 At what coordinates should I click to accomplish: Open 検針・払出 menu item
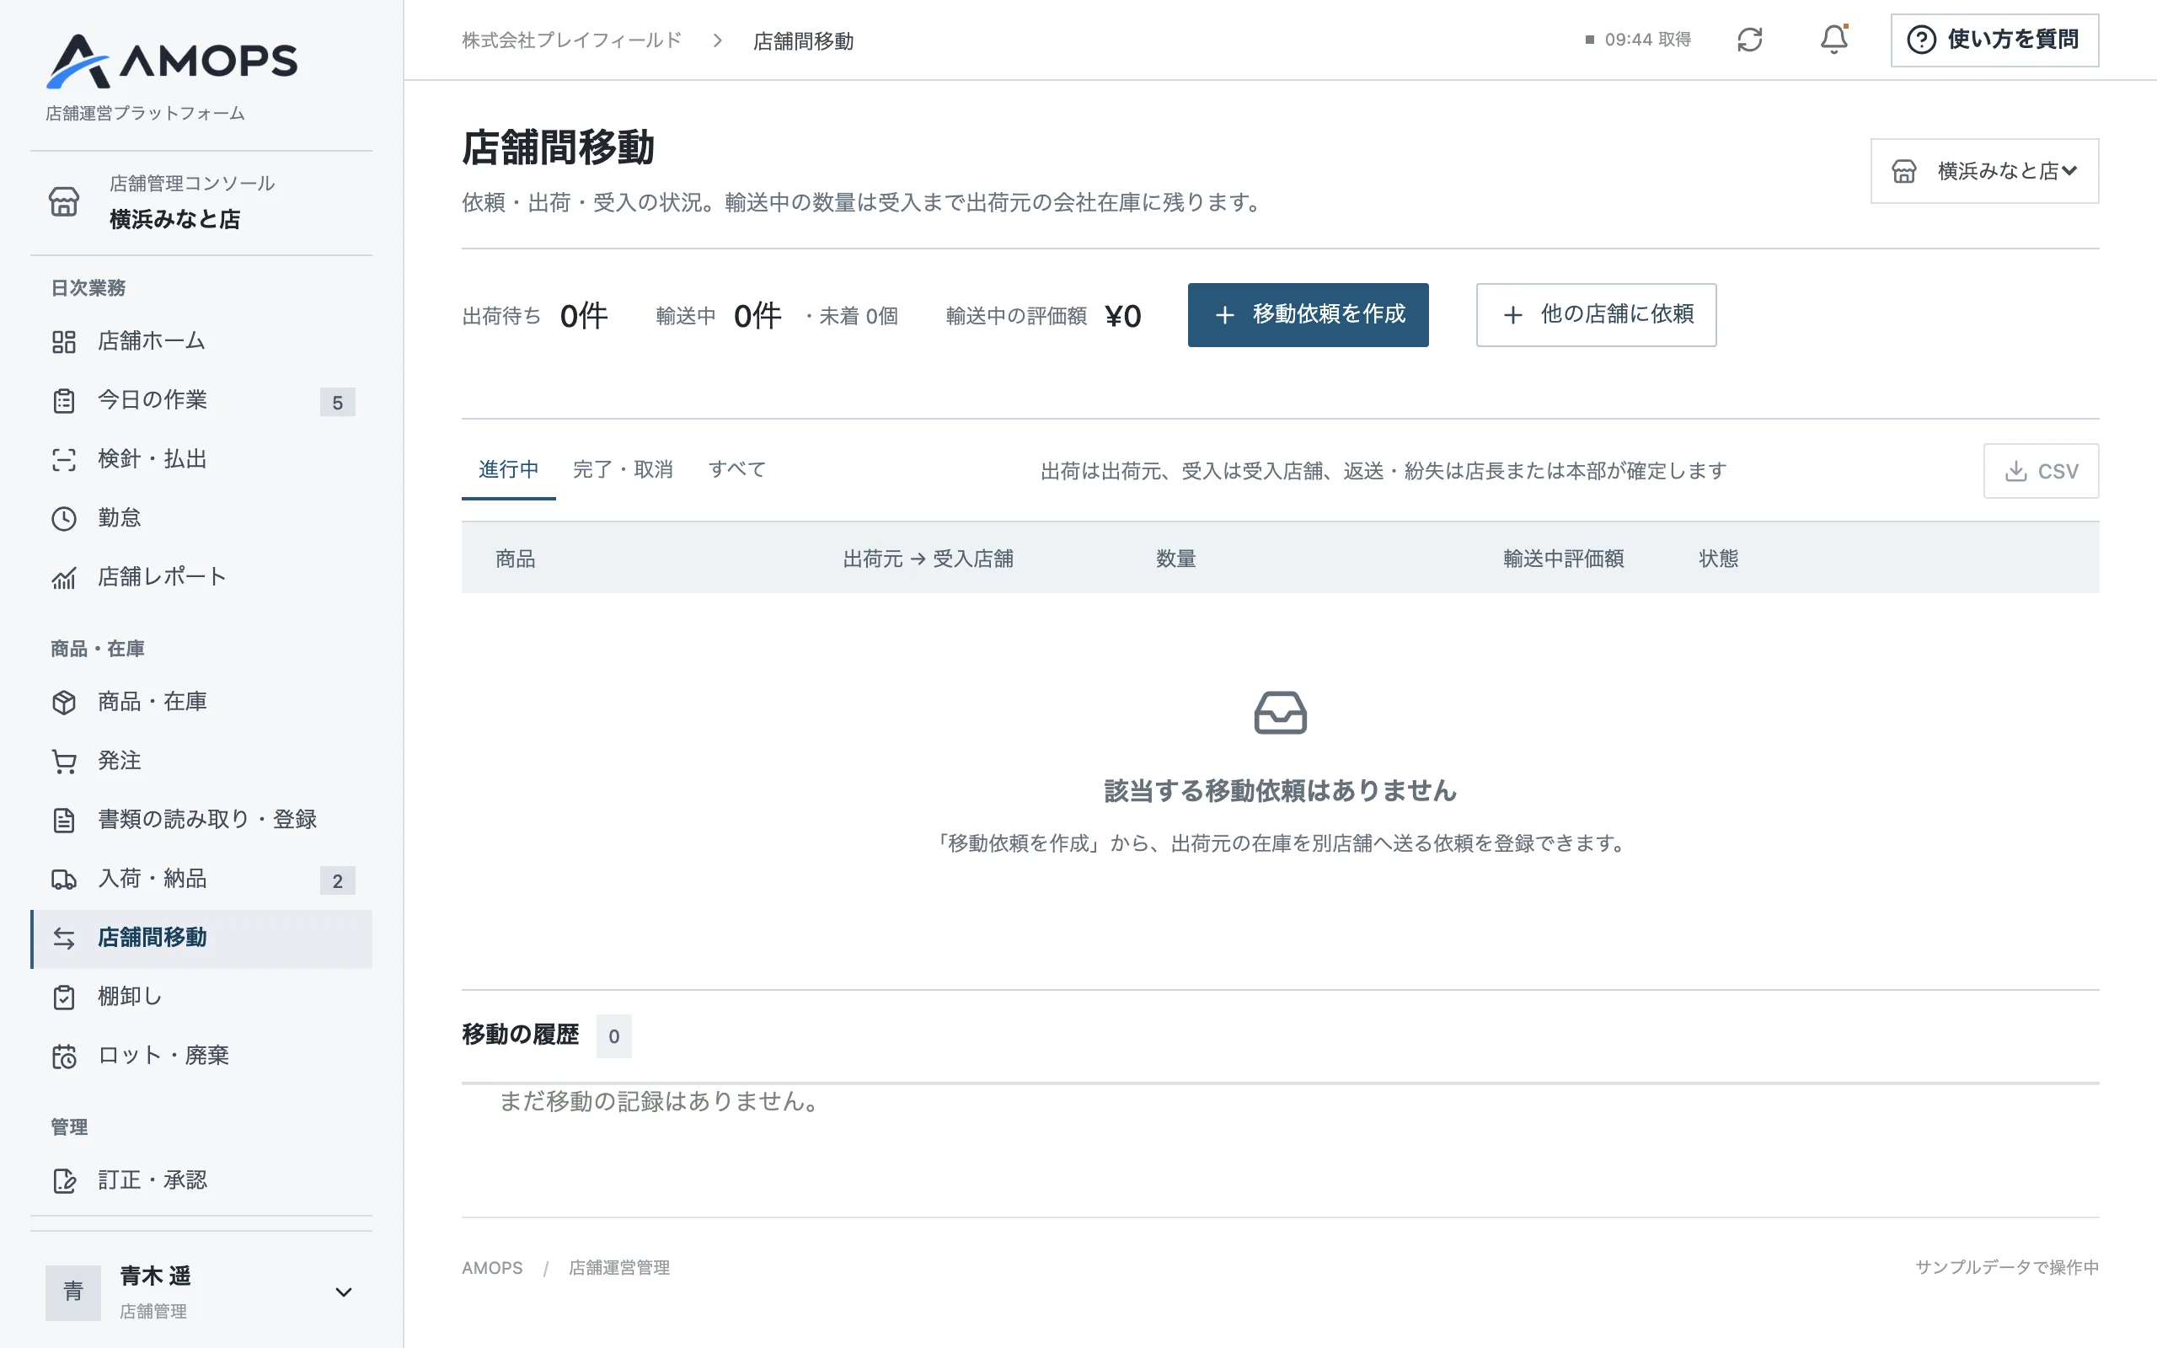[201, 459]
